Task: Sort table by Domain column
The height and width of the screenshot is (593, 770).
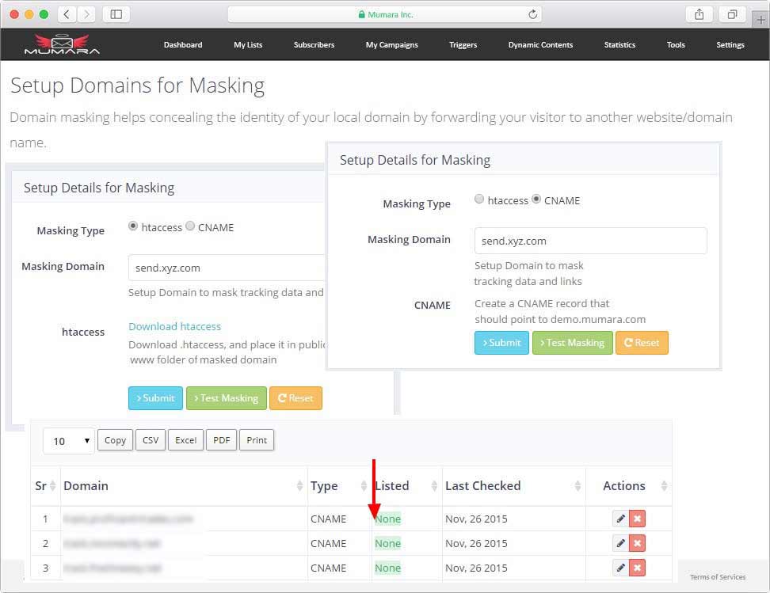Action: (x=182, y=486)
